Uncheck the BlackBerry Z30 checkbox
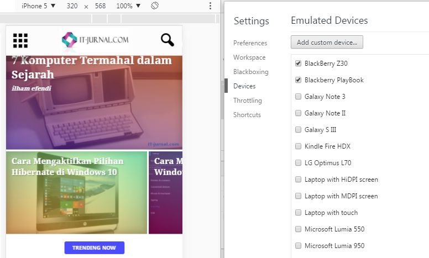Image resolution: width=429 pixels, height=258 pixels. click(x=298, y=64)
